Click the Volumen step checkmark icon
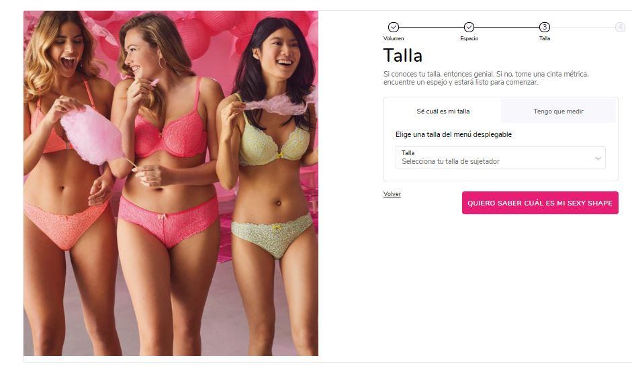Viewport: 632px width, 368px height. pyautogui.click(x=394, y=27)
